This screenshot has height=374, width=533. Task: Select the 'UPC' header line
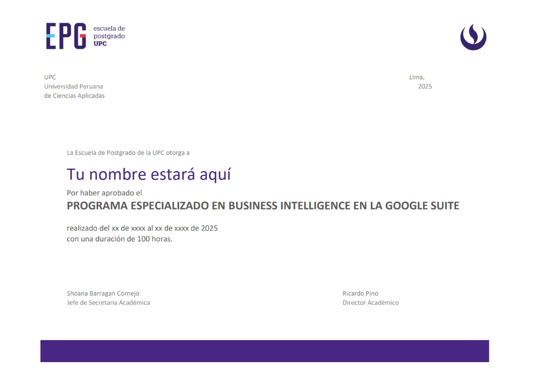click(50, 77)
